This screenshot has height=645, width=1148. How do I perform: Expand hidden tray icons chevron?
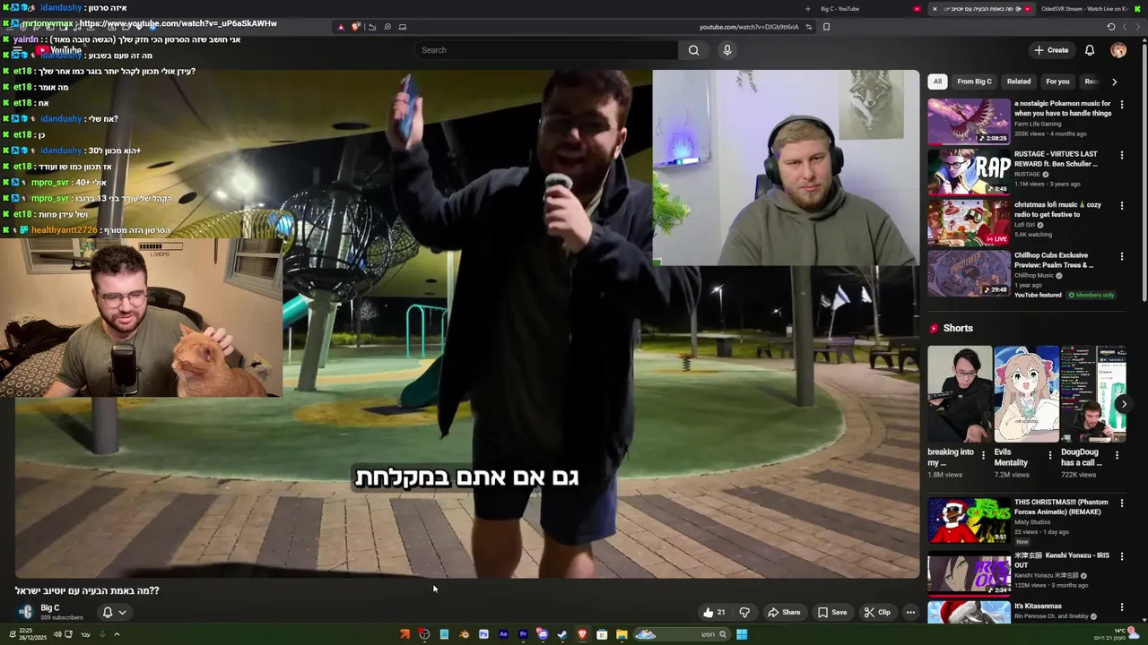tap(117, 634)
